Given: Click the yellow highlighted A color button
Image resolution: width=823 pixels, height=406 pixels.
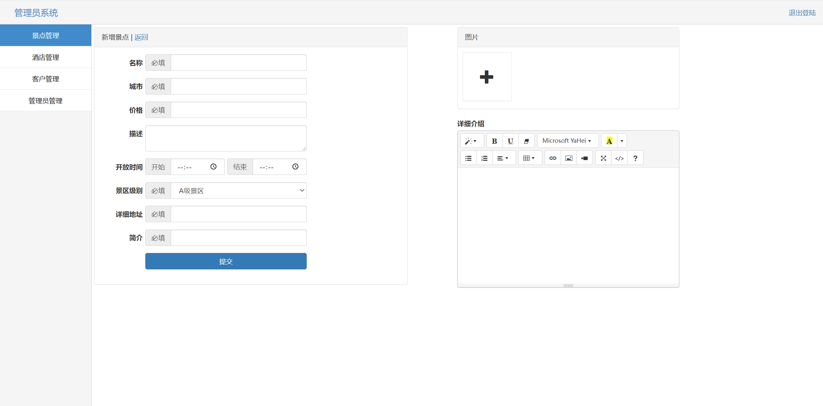Looking at the screenshot, I should pos(609,141).
